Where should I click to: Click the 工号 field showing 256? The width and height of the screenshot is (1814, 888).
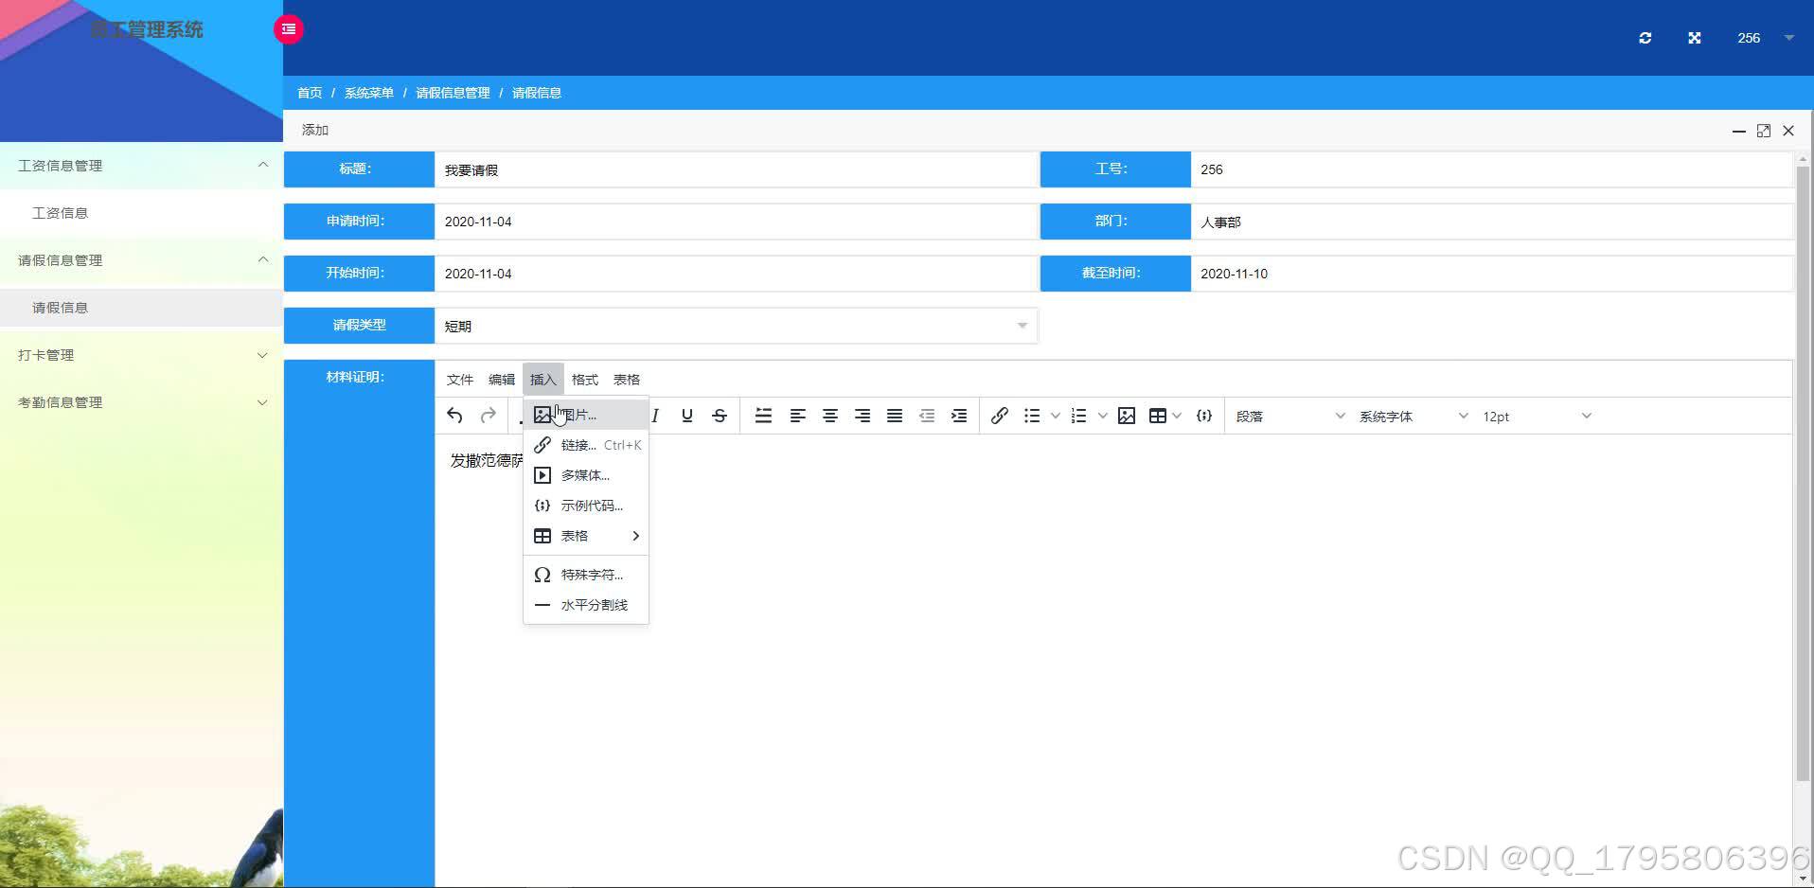(1491, 169)
